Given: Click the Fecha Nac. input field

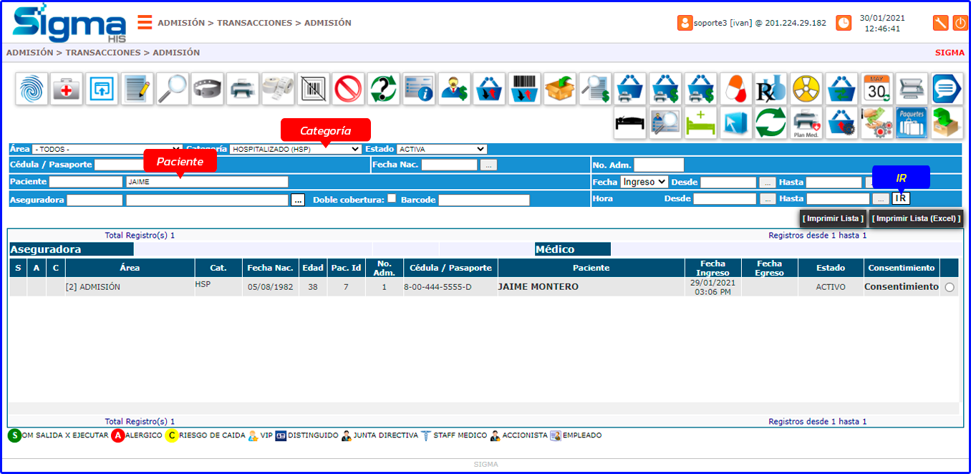Looking at the screenshot, I should tap(449, 165).
